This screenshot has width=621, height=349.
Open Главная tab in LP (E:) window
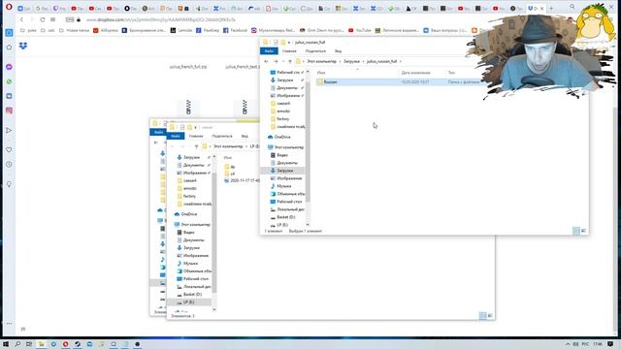(x=196, y=136)
